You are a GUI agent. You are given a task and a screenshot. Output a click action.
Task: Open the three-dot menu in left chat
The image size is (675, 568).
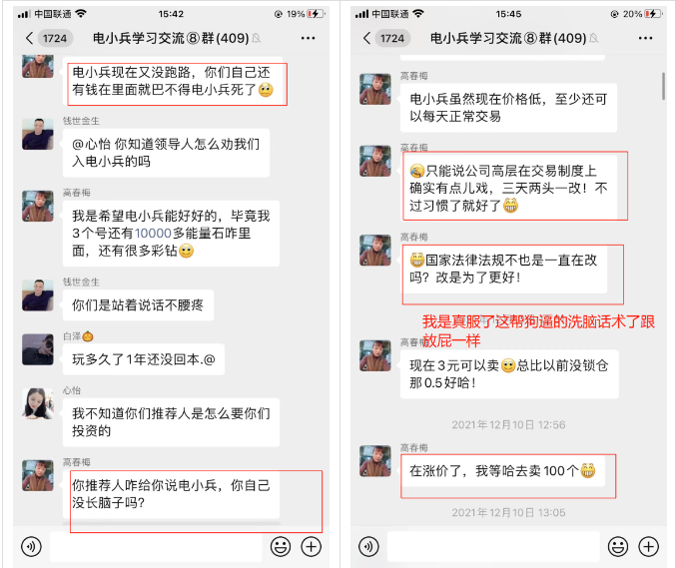tap(308, 38)
